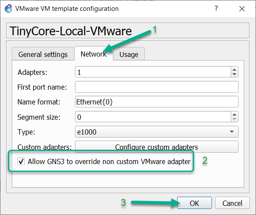256x215 pixels.
Task: Open the Type e1000 dropdown
Action: [157, 132]
